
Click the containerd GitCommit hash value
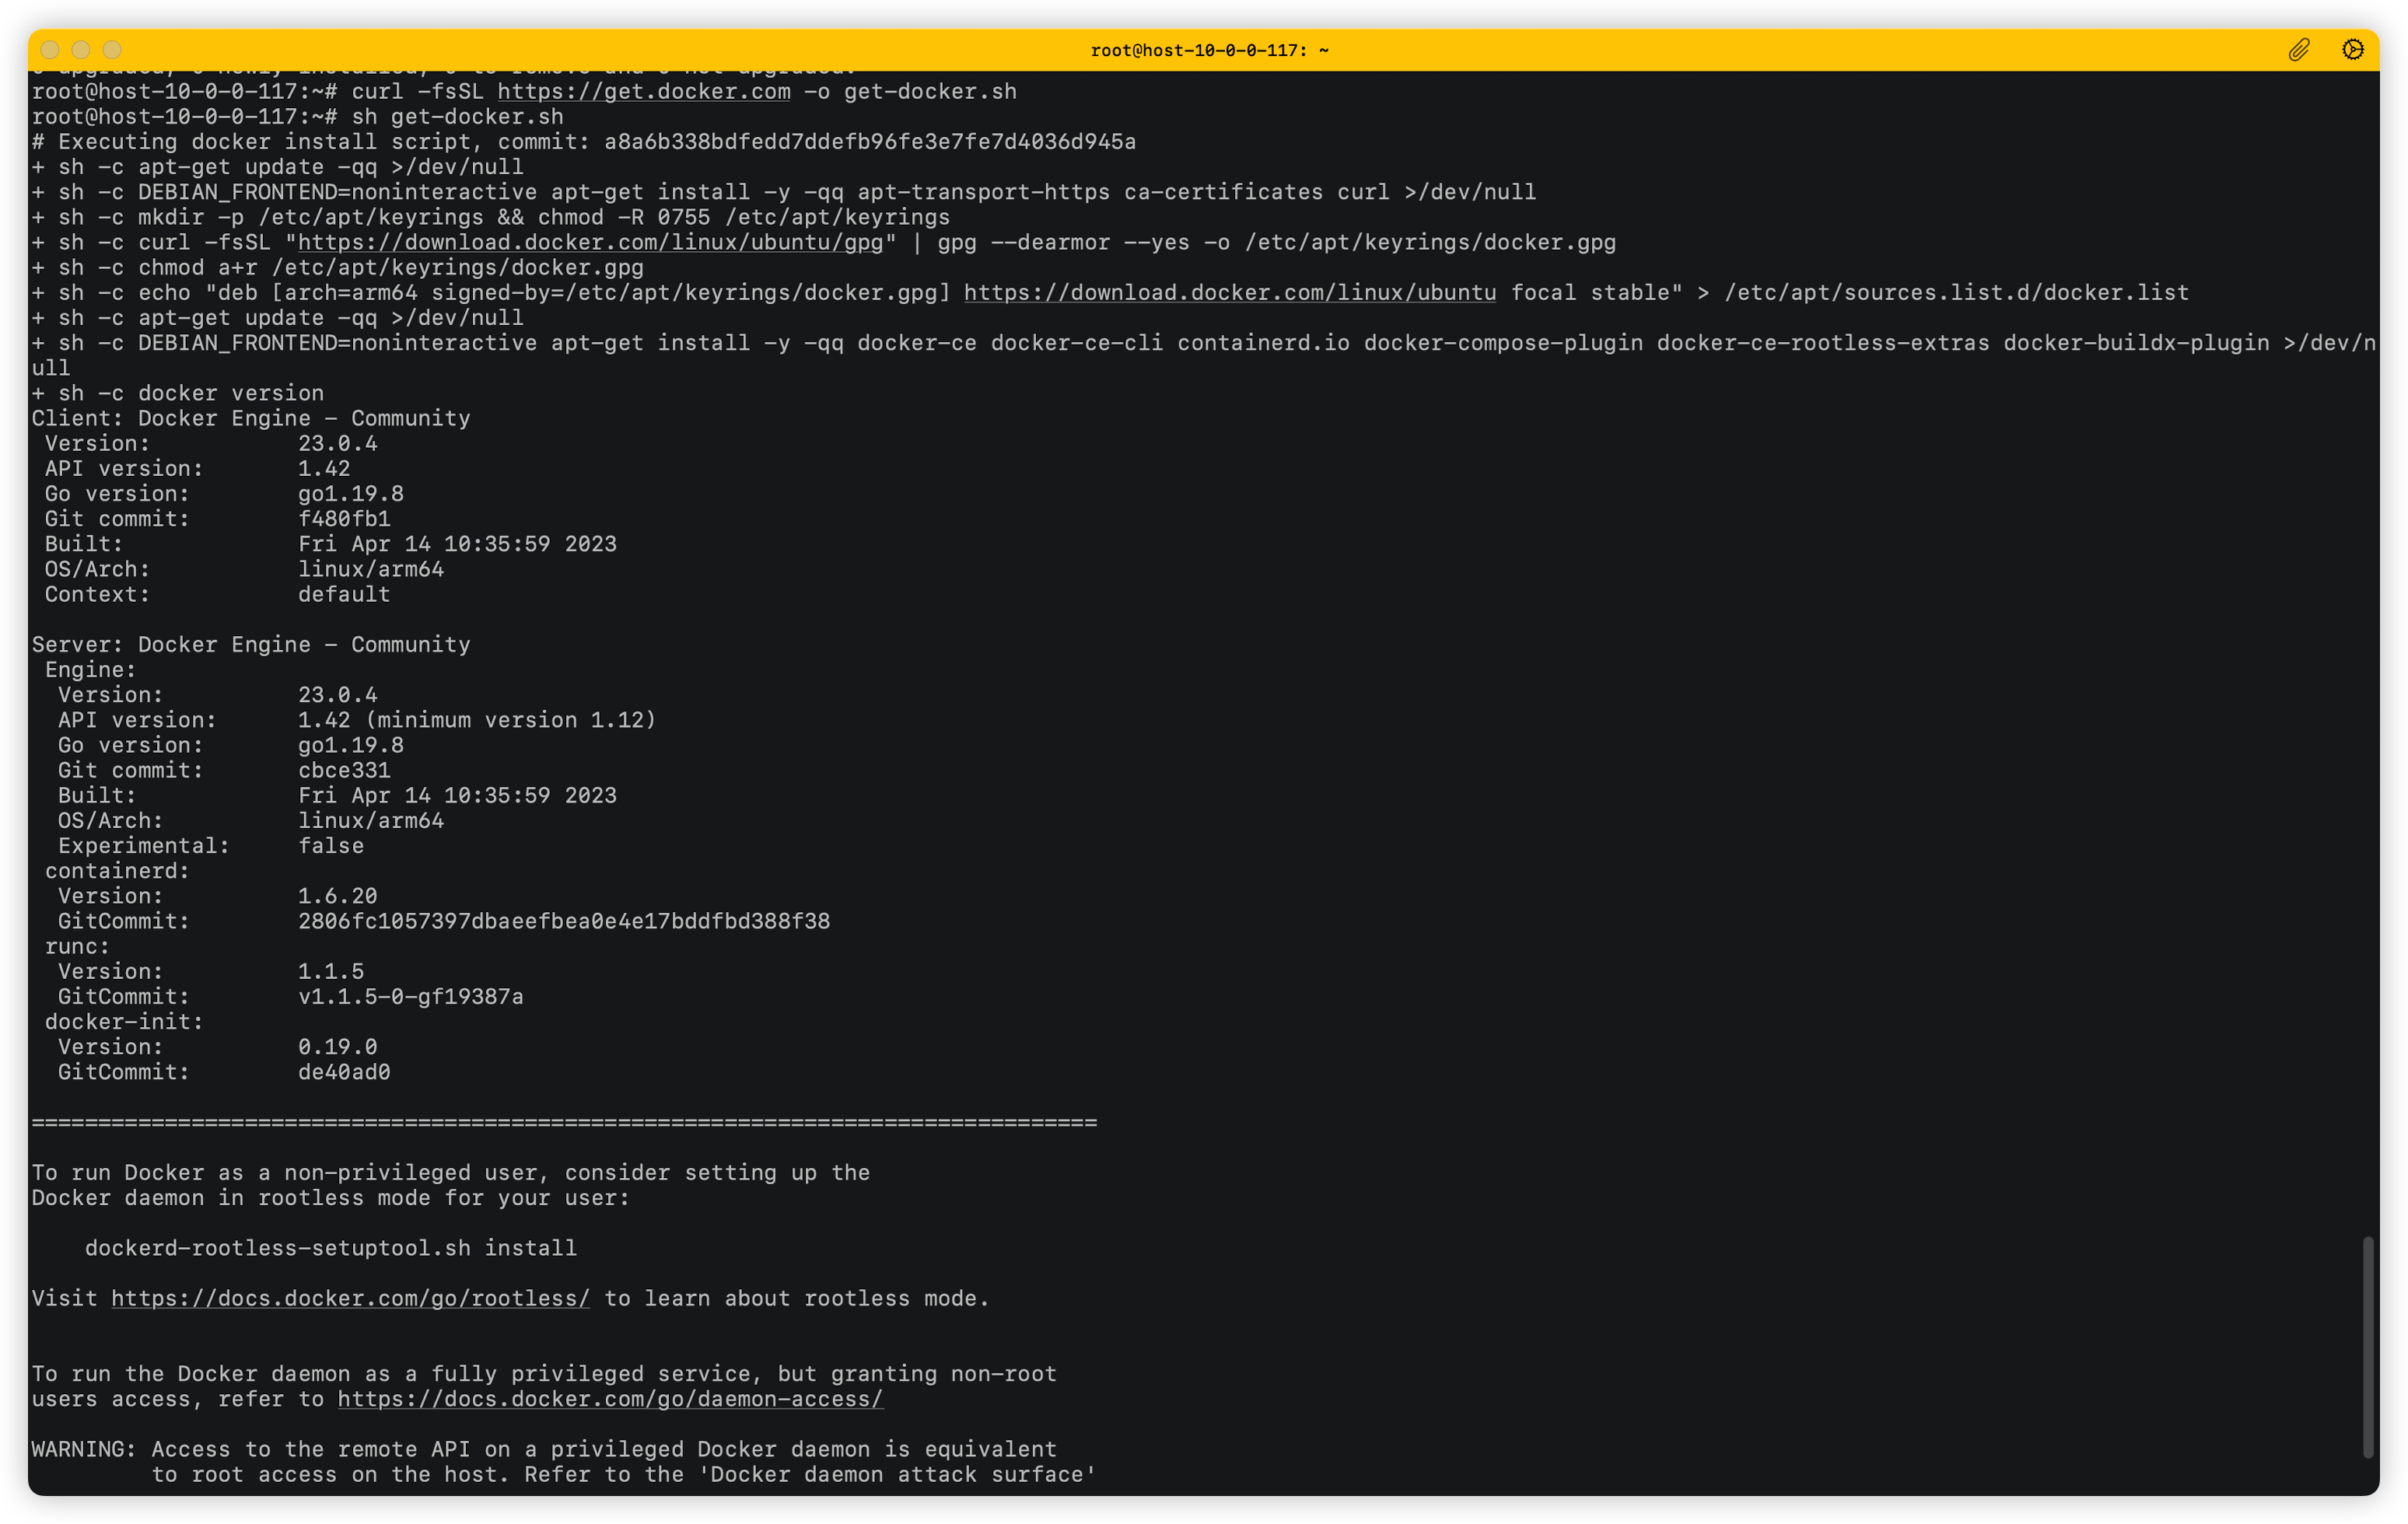(563, 921)
